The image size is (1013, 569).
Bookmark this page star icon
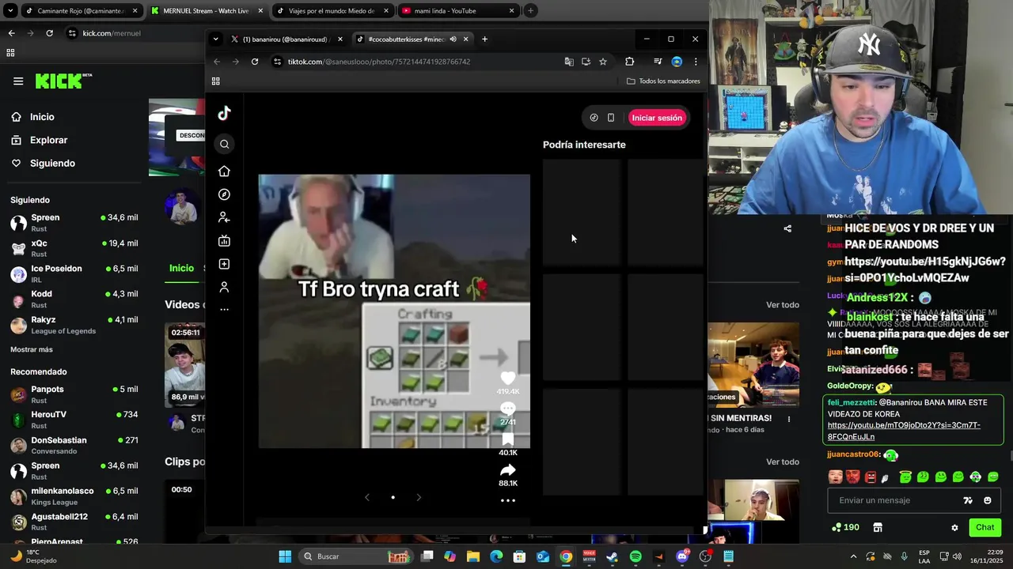point(603,62)
